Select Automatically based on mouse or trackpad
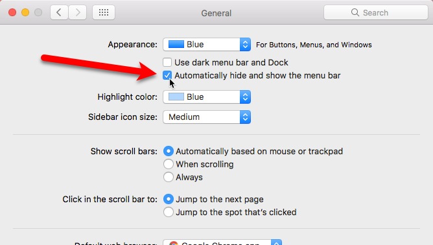This screenshot has width=433, height=245. [168, 151]
